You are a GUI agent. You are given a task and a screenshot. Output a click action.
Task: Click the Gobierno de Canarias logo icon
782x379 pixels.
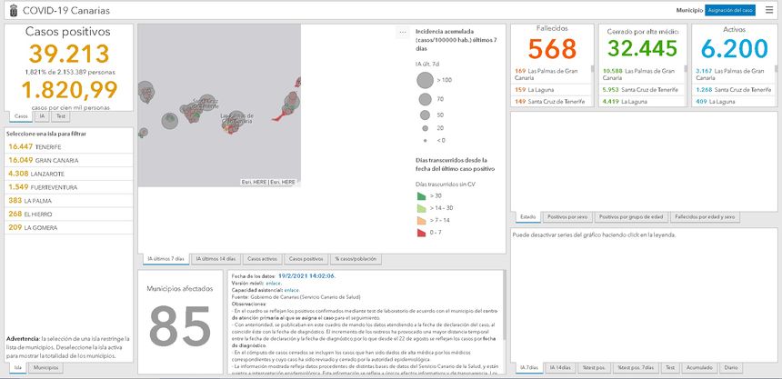[11, 10]
